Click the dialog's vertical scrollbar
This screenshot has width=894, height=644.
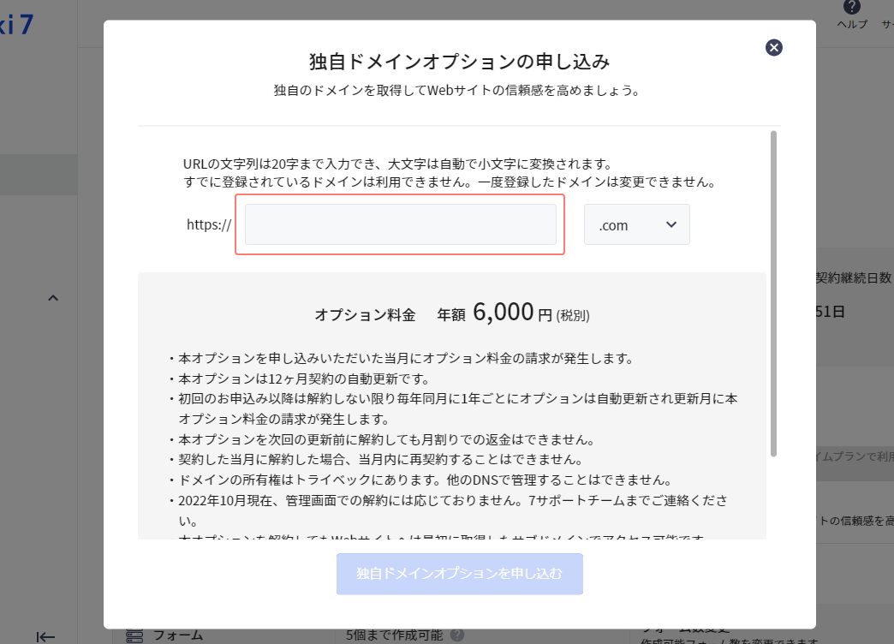[774, 294]
